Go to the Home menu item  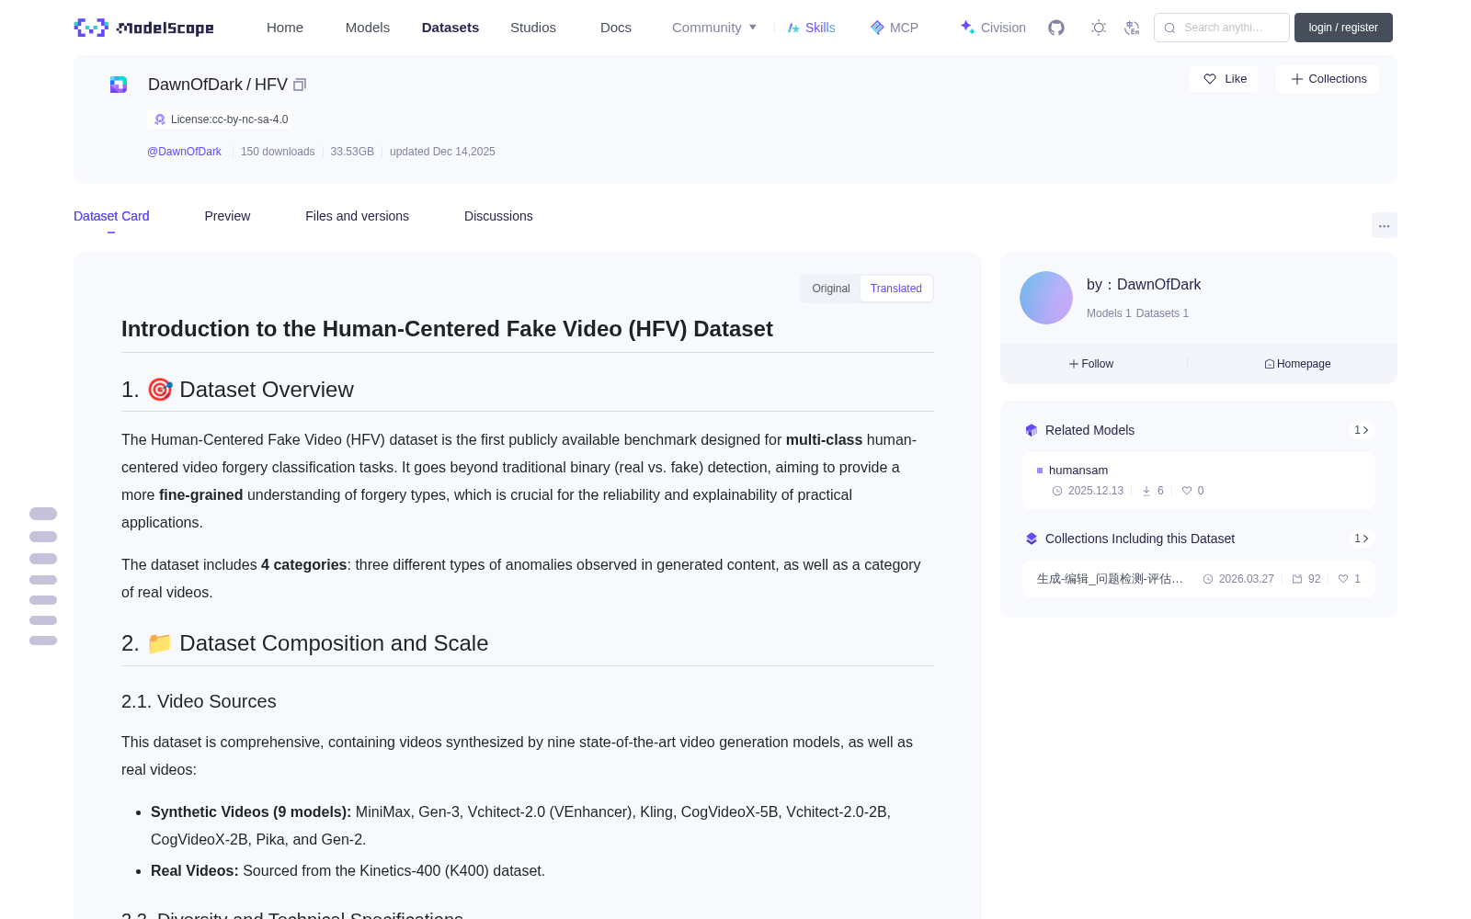285,28
